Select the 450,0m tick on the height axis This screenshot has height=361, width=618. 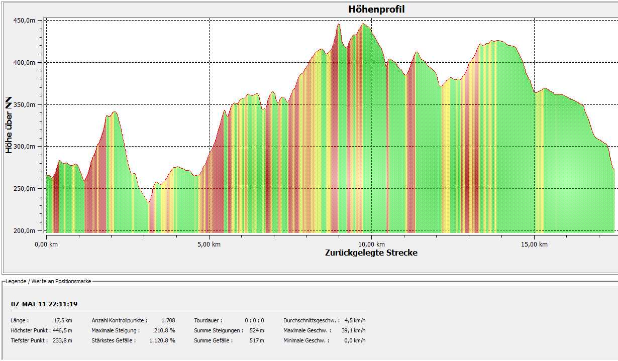tap(24, 21)
